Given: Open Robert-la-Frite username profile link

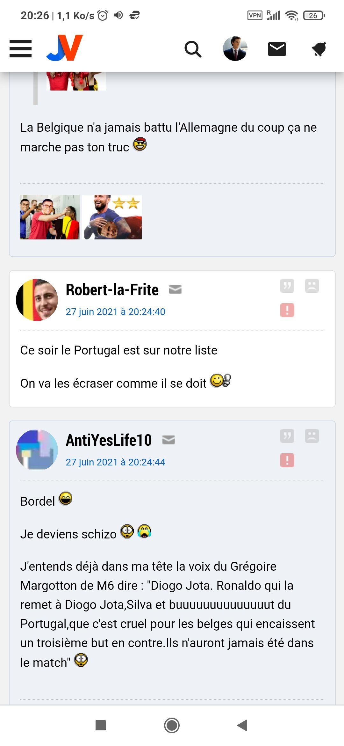Looking at the screenshot, I should [112, 290].
